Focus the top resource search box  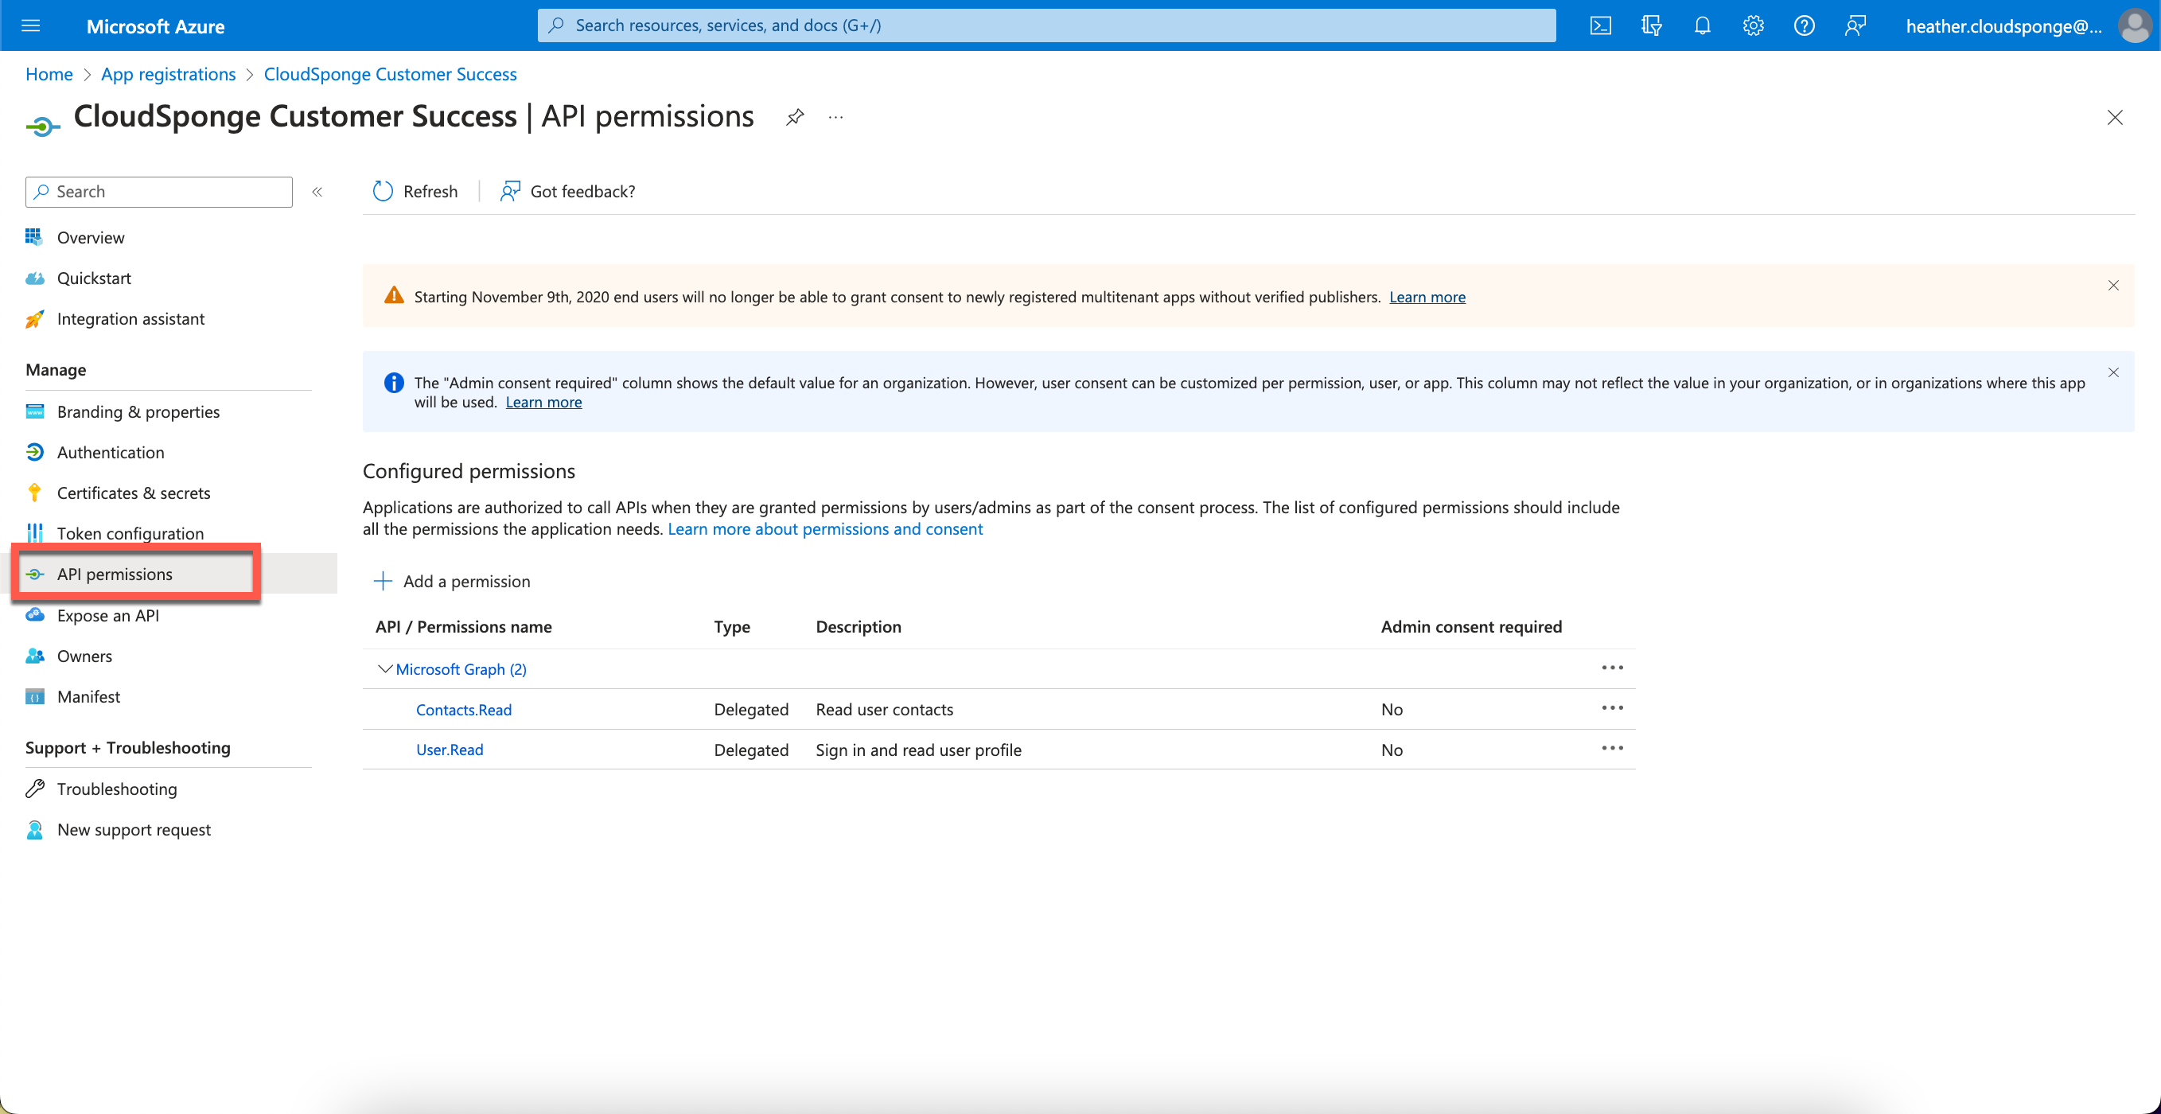tap(1046, 25)
